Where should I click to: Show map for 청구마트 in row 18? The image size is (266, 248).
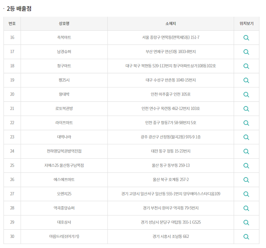click(x=246, y=66)
